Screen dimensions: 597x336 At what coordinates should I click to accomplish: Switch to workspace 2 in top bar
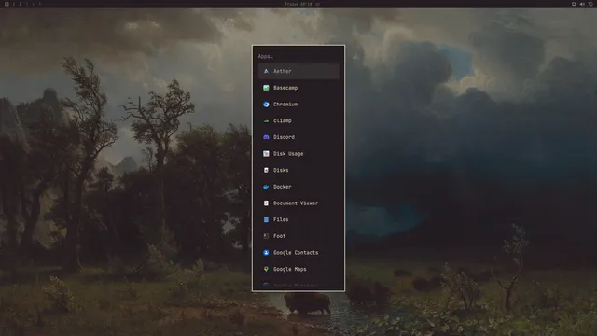pos(21,4)
